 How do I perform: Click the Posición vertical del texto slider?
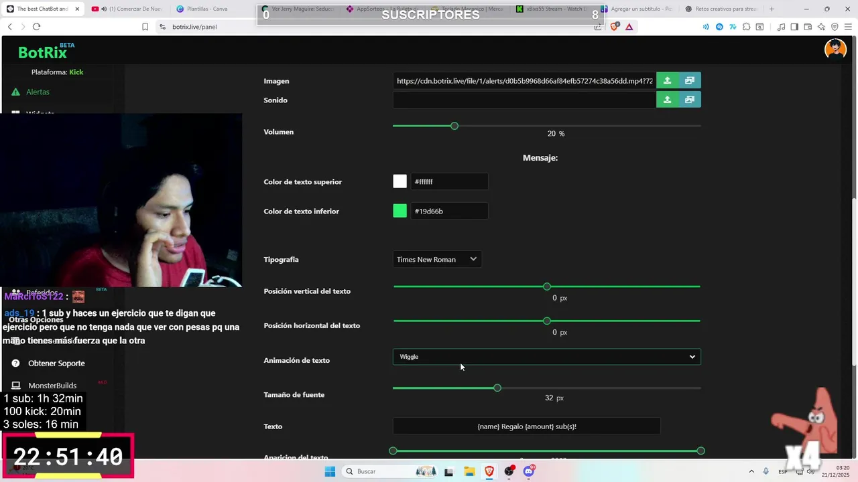coord(547,287)
